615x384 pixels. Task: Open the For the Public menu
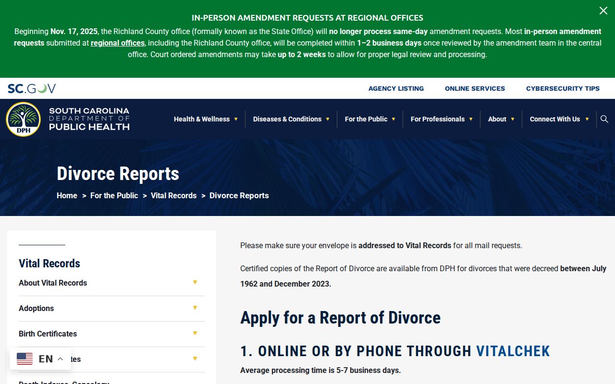[x=366, y=119]
